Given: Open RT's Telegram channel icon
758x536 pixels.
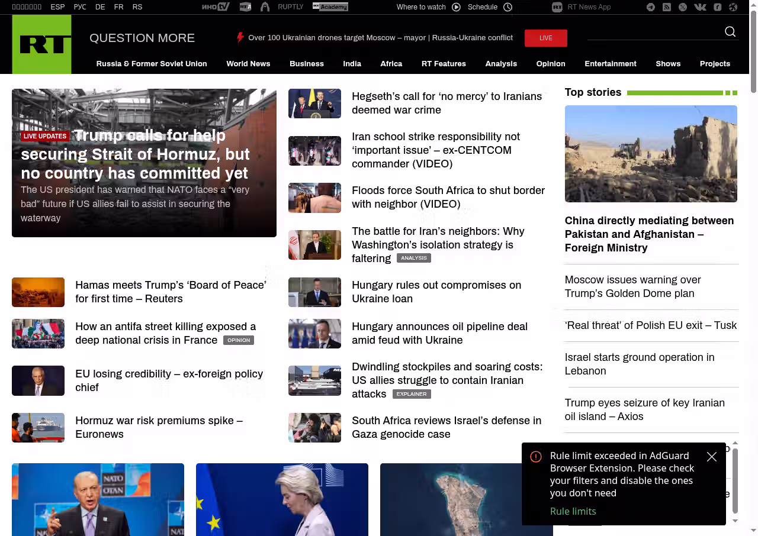Looking at the screenshot, I should 651,7.
